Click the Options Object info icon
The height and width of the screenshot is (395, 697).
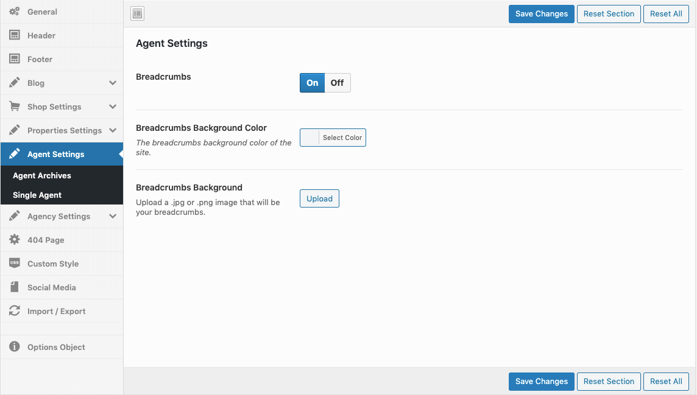(15, 347)
